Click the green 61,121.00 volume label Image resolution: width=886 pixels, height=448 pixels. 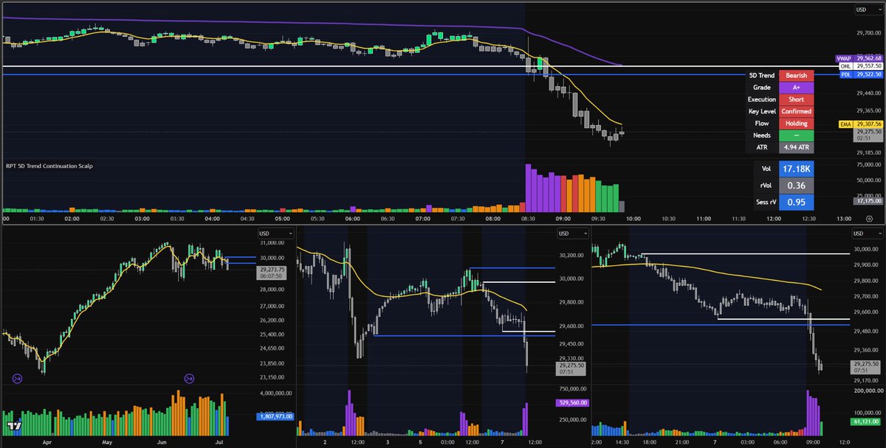click(867, 421)
